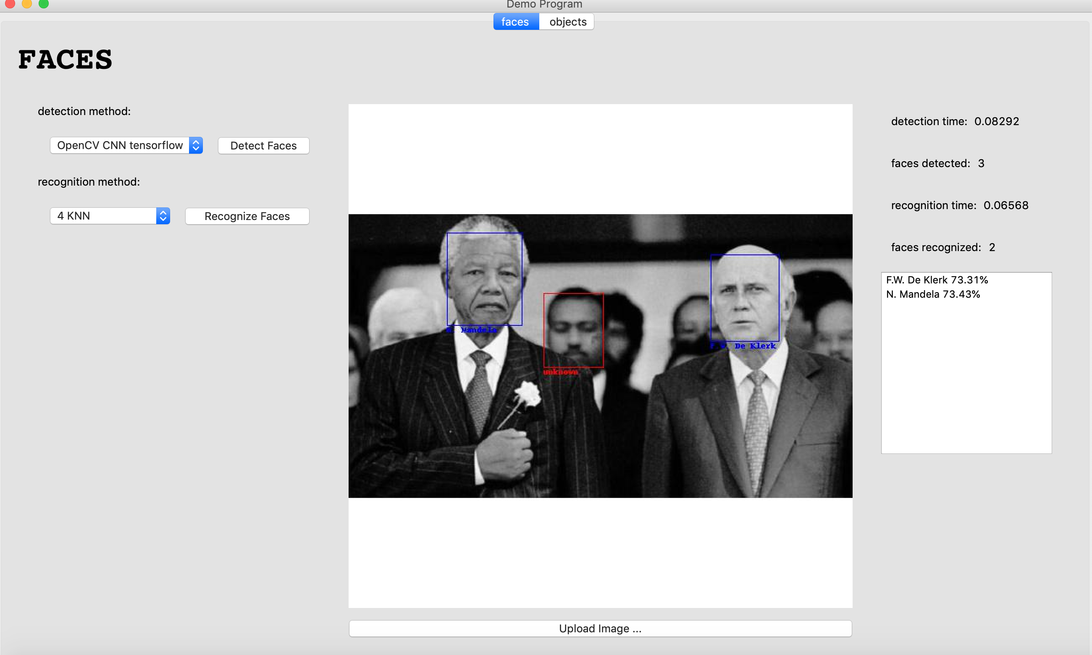Click the faces detected count readout

coord(937,163)
